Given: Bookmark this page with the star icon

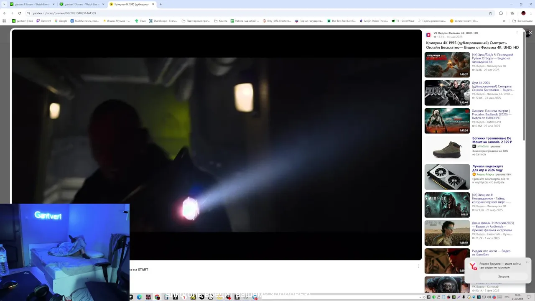Looking at the screenshot, I should click(x=490, y=13).
